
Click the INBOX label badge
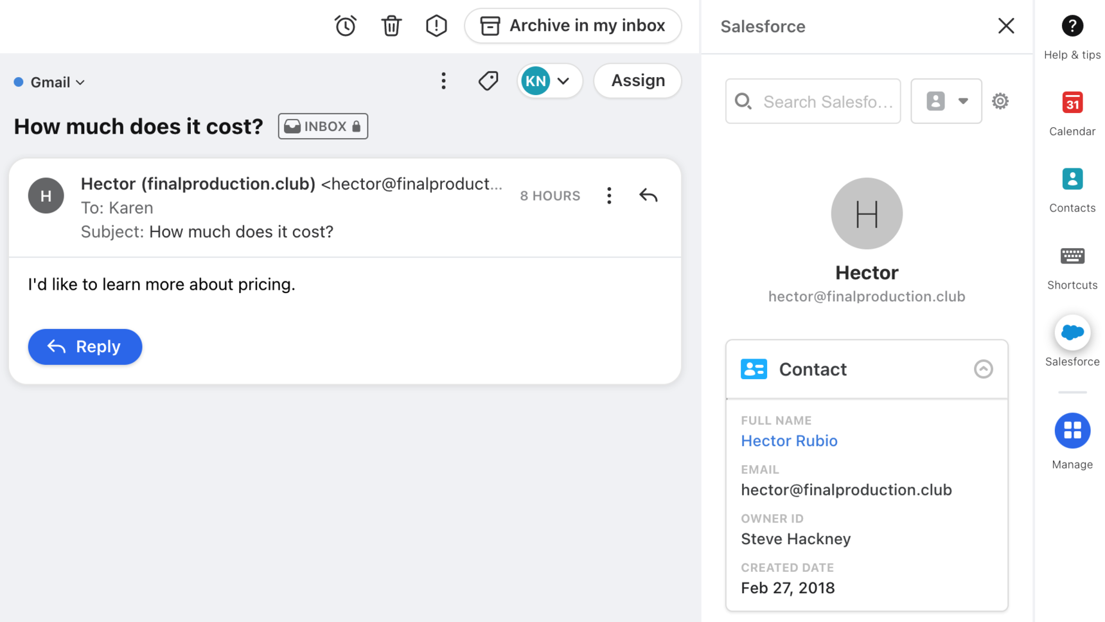[323, 127]
